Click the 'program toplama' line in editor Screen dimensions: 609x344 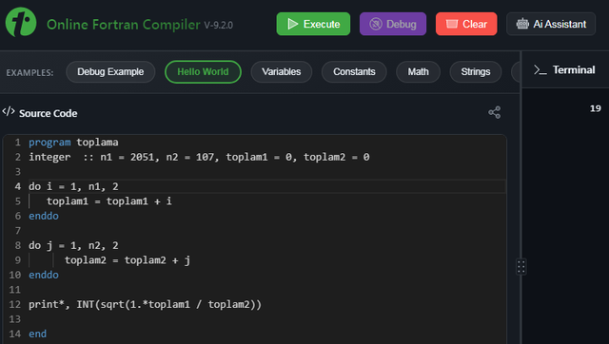tap(73, 143)
